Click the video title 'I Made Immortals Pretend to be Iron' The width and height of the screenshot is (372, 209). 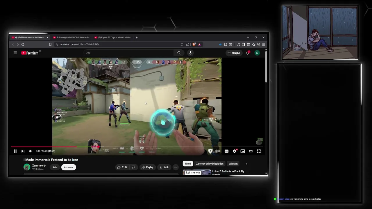tap(51, 160)
